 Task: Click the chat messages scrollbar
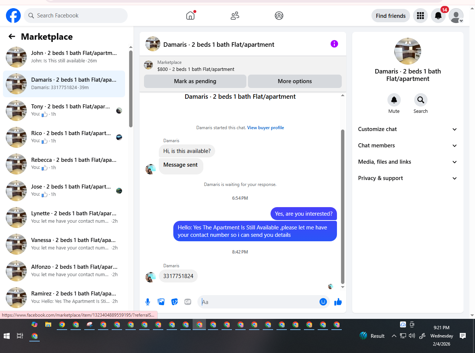pyautogui.click(x=343, y=206)
